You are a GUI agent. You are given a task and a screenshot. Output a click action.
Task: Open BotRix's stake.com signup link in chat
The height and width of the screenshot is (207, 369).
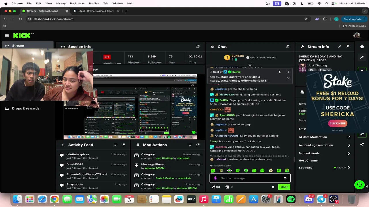click(234, 104)
